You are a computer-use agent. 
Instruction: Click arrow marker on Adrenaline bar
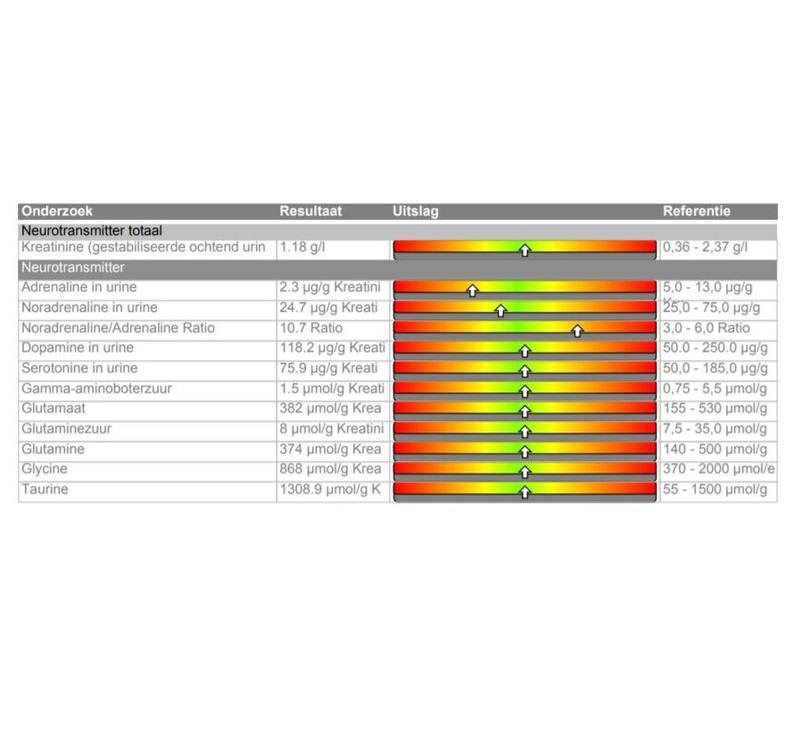(473, 291)
